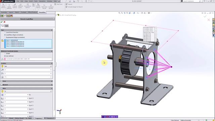Click the coordinate system selection field

tap(28, 59)
